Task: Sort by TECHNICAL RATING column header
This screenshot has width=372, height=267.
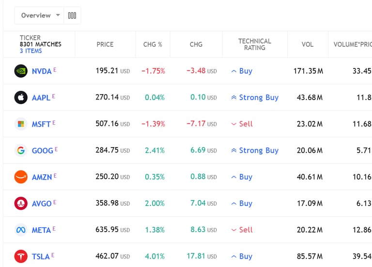Action: tap(255, 44)
